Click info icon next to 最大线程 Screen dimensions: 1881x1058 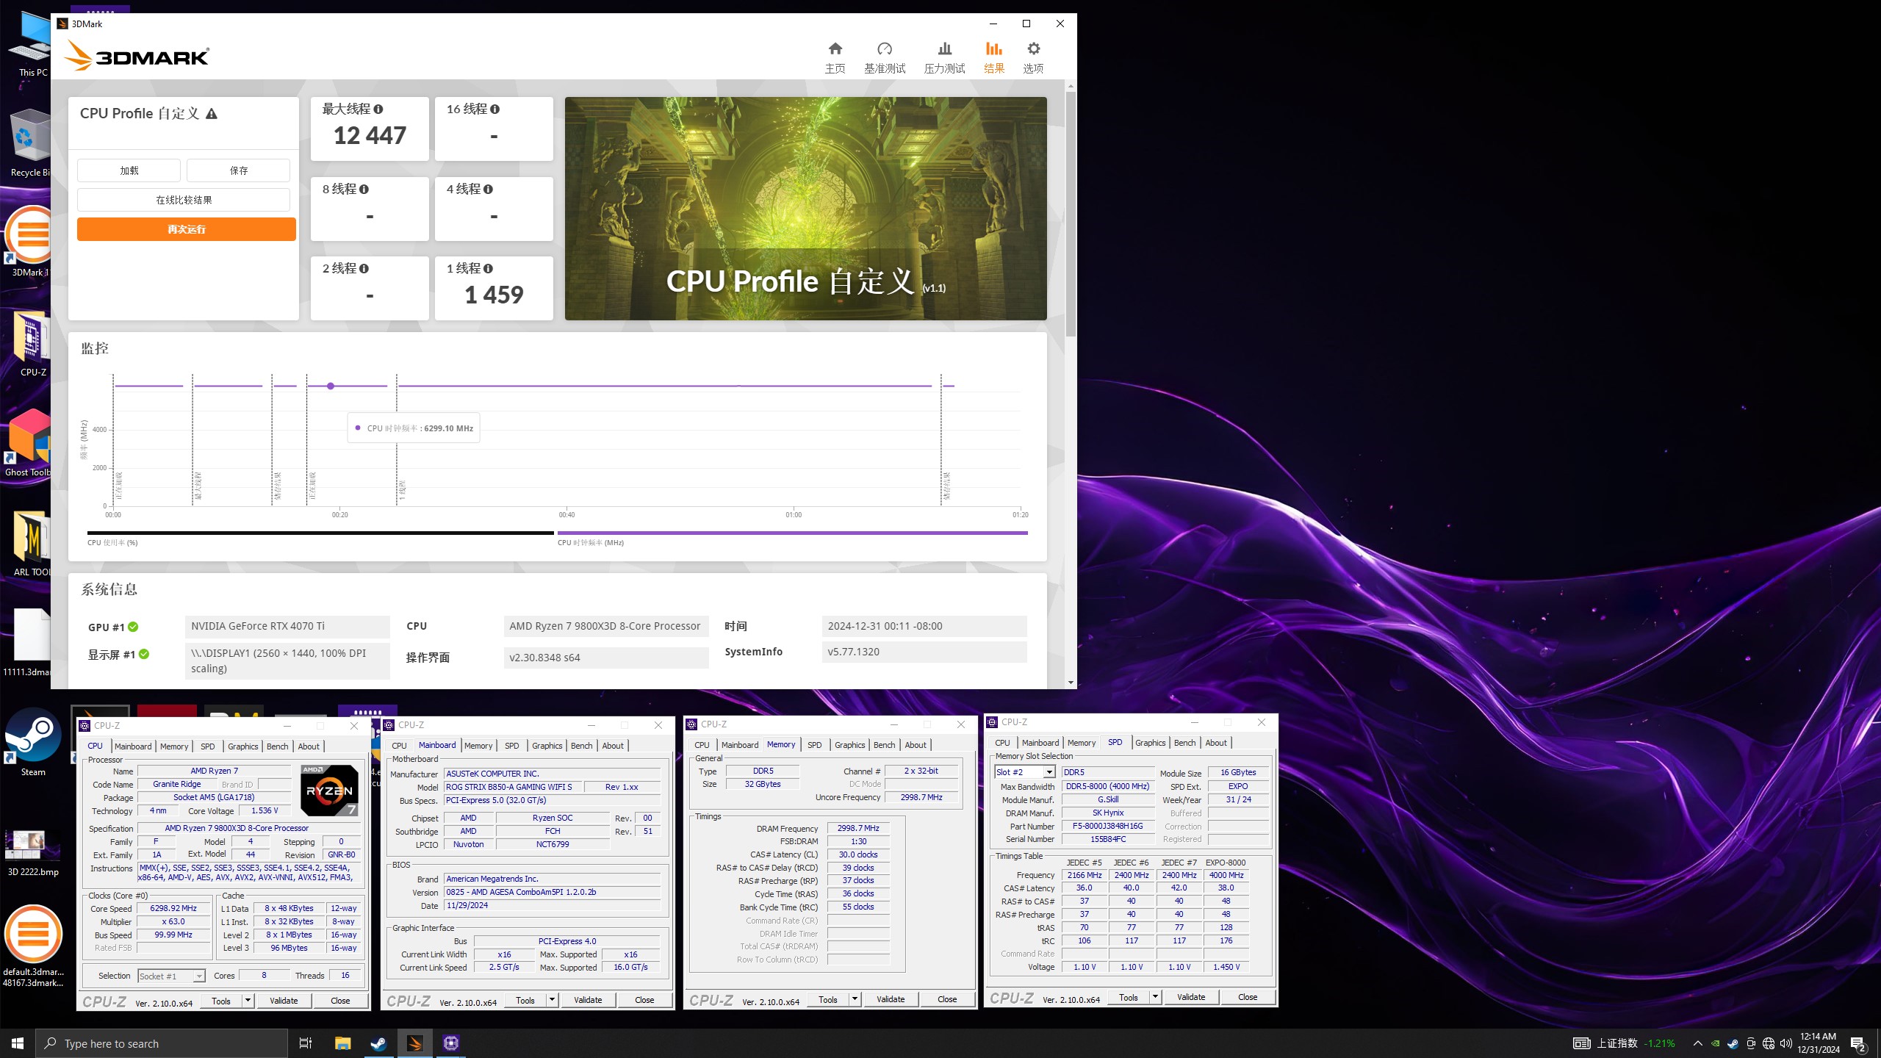click(378, 109)
